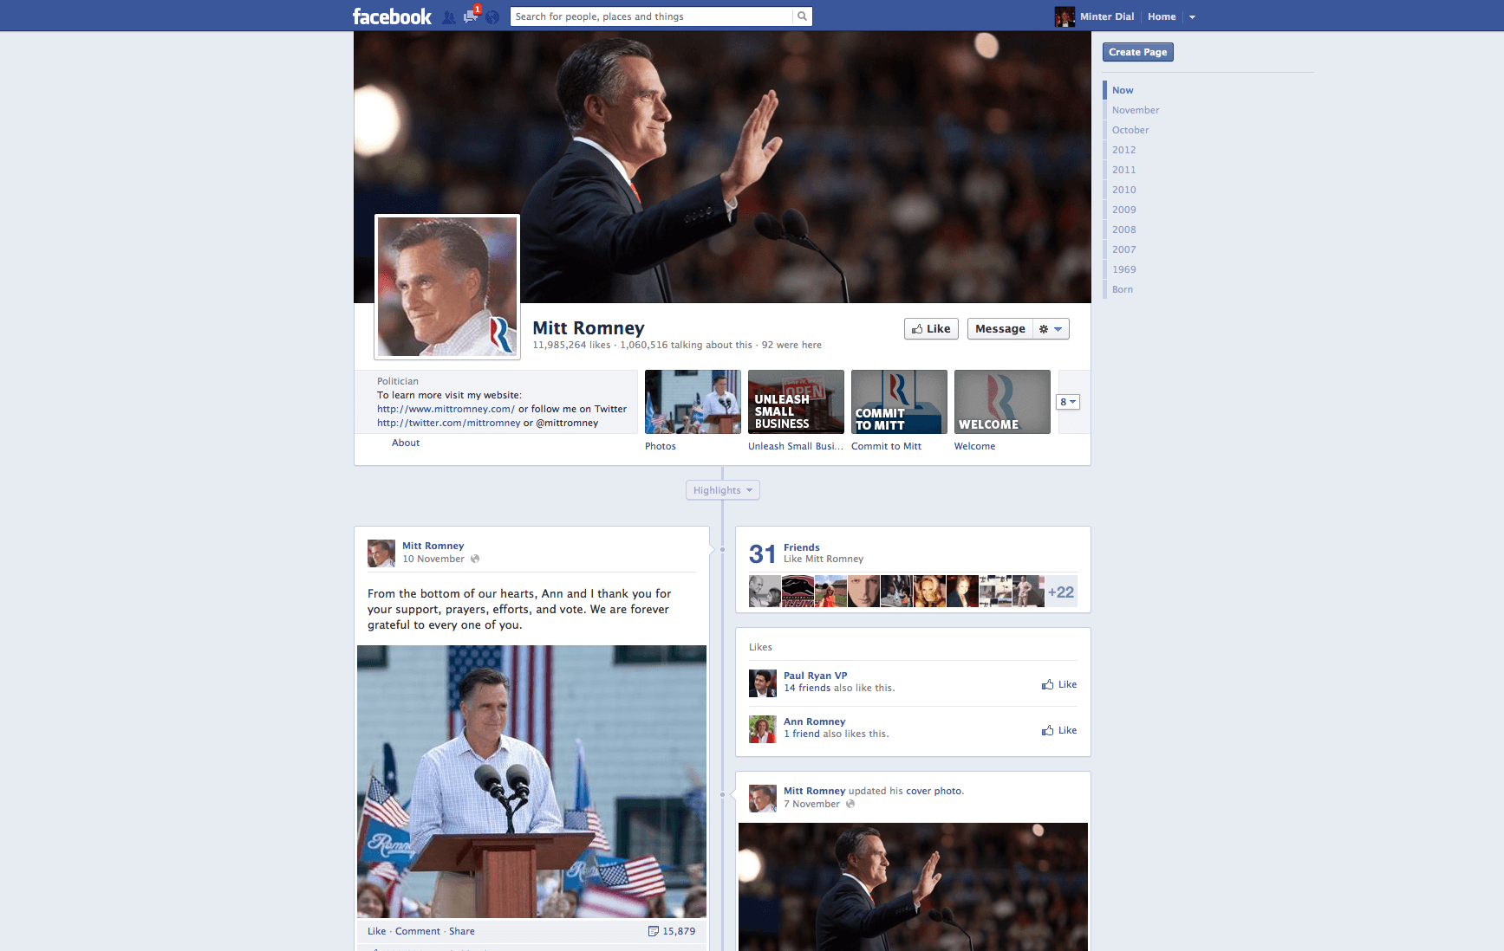Viewport: 1504px width, 951px height.
Task: Open Unleash Small Business app thumbnail
Action: [796, 402]
